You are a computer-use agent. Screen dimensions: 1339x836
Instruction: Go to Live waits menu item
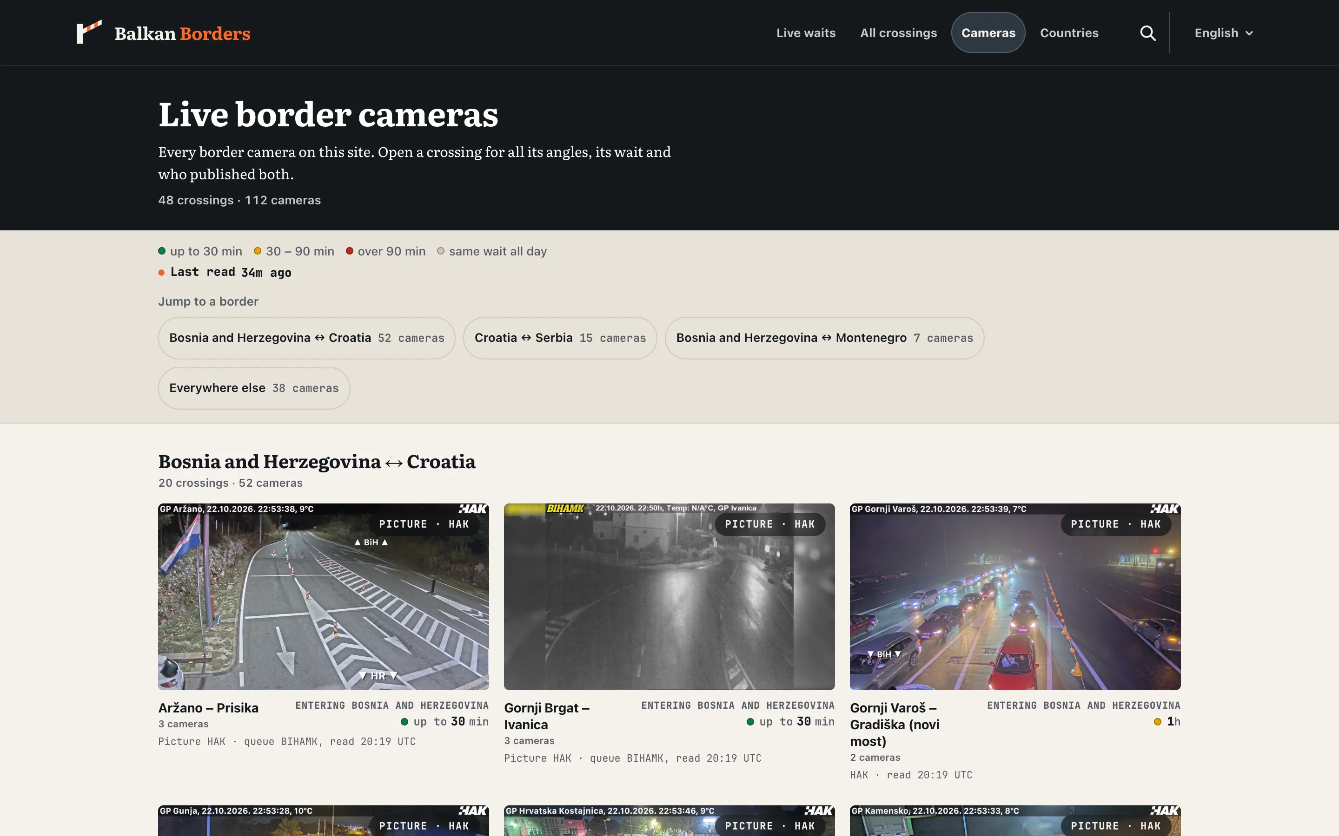coord(806,33)
